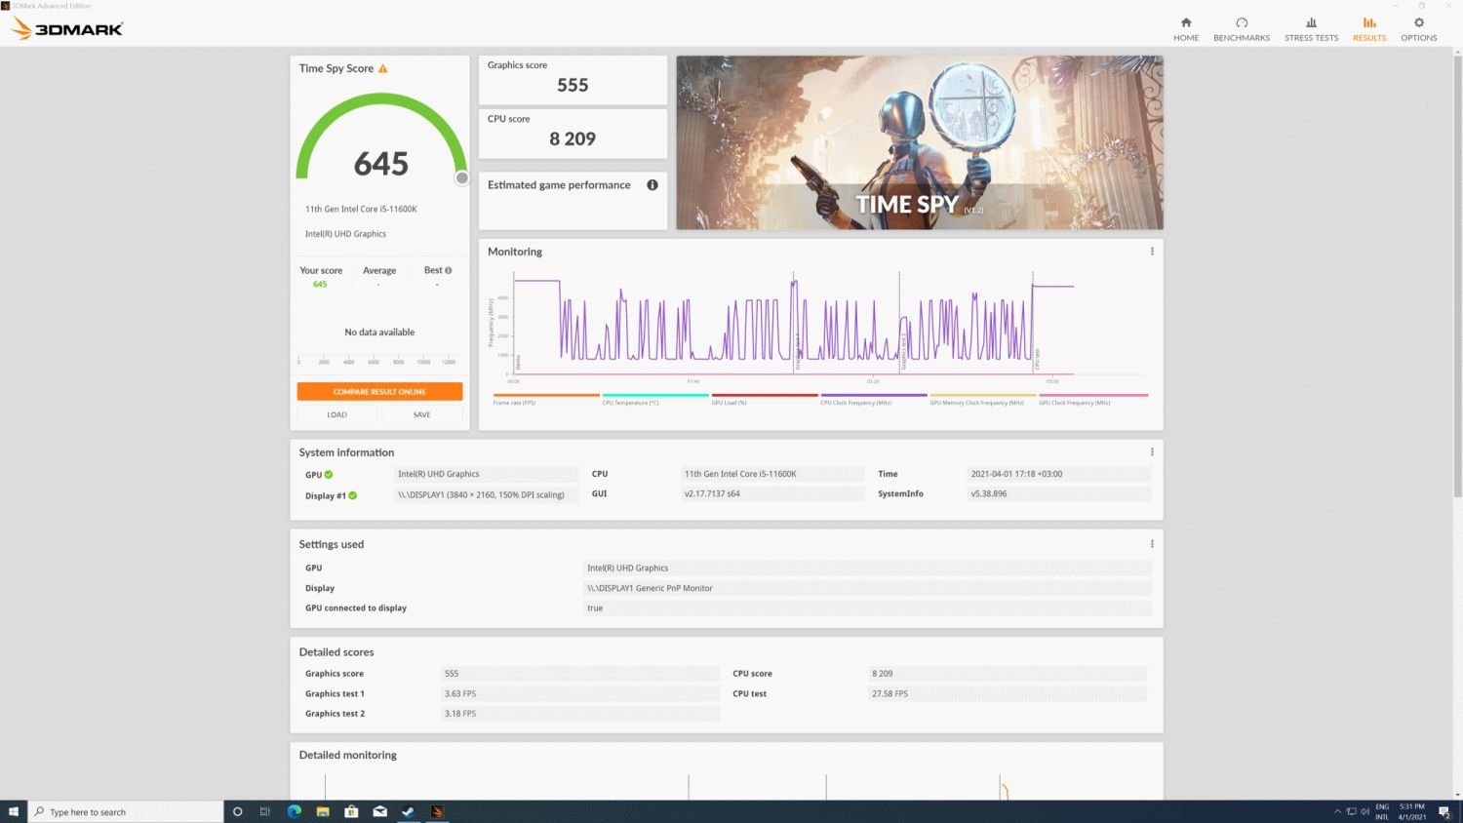Open the Home section

click(1186, 28)
